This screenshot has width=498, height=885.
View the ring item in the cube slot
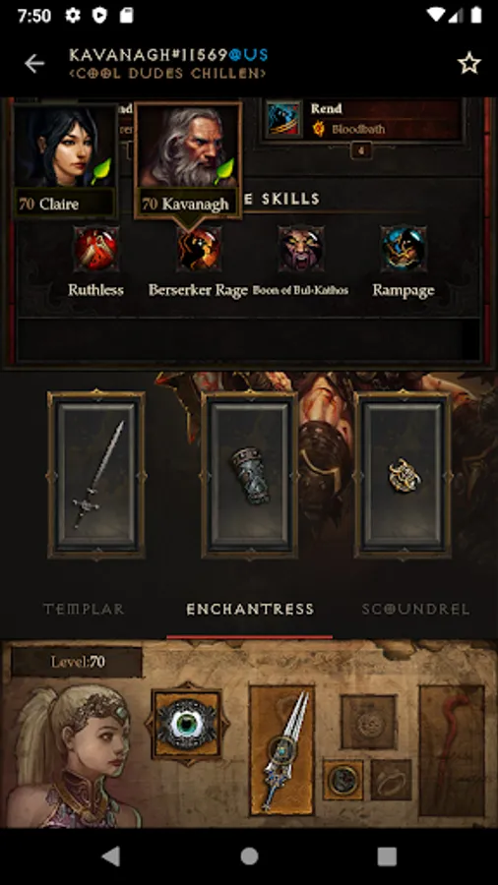pos(404,475)
